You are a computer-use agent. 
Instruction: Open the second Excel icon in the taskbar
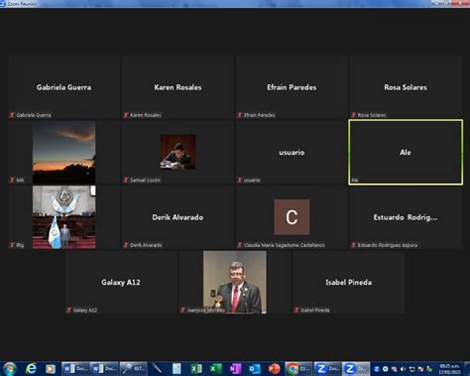[215, 369]
